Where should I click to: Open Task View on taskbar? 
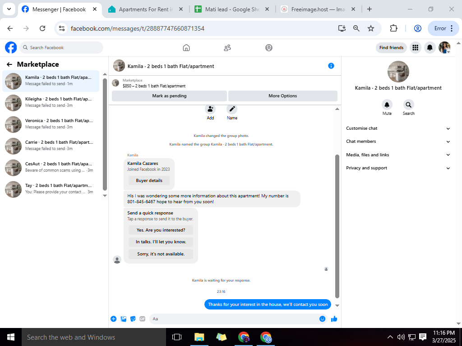177,337
